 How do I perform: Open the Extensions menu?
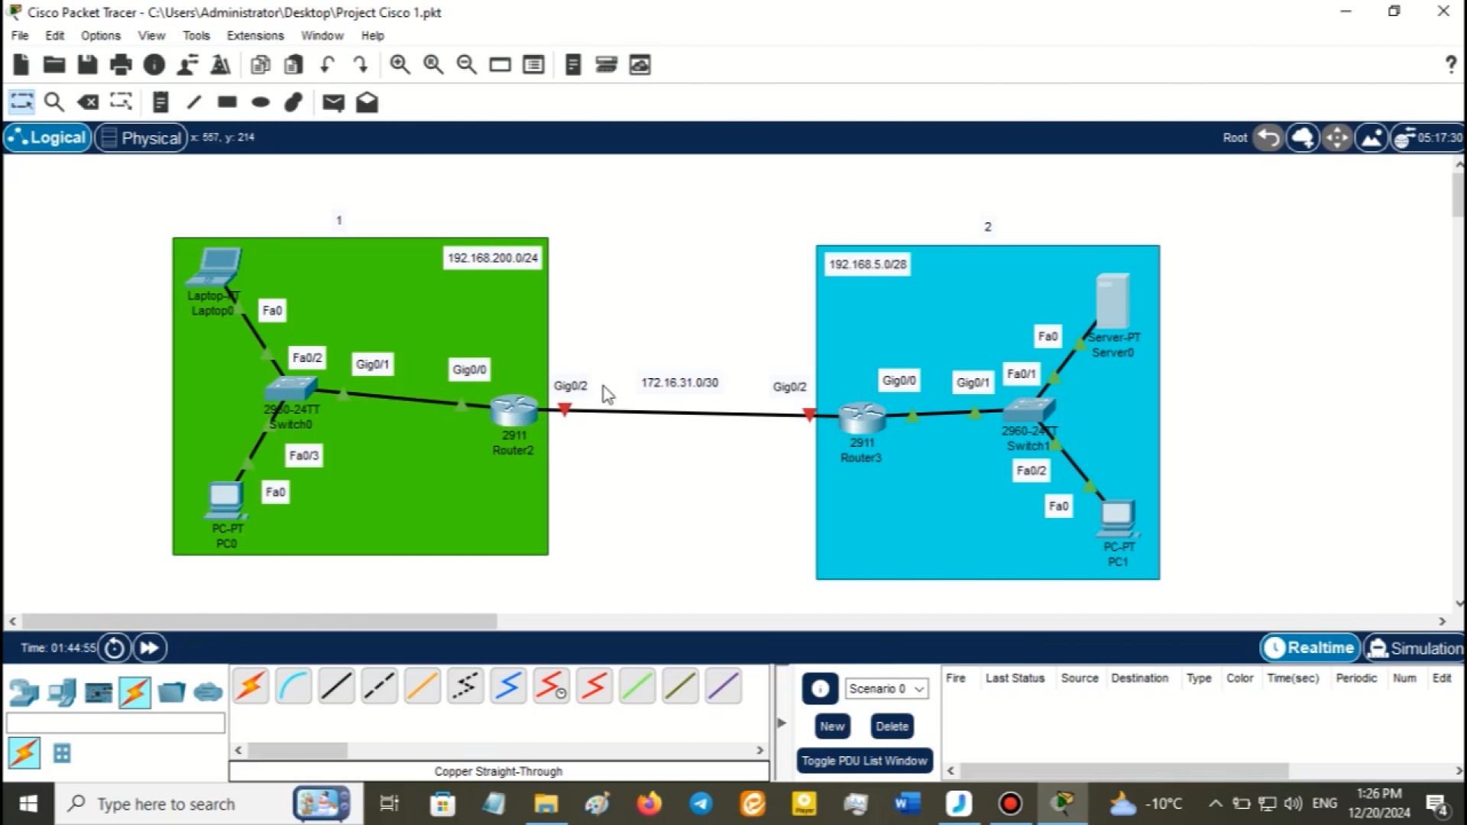click(x=255, y=36)
